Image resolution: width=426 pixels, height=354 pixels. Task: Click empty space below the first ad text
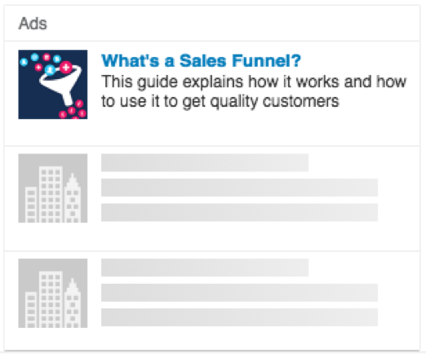pos(253,129)
